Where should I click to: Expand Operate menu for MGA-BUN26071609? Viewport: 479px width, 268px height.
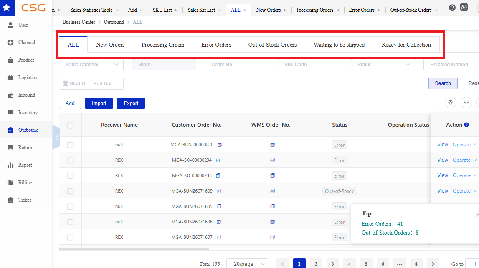465,191
